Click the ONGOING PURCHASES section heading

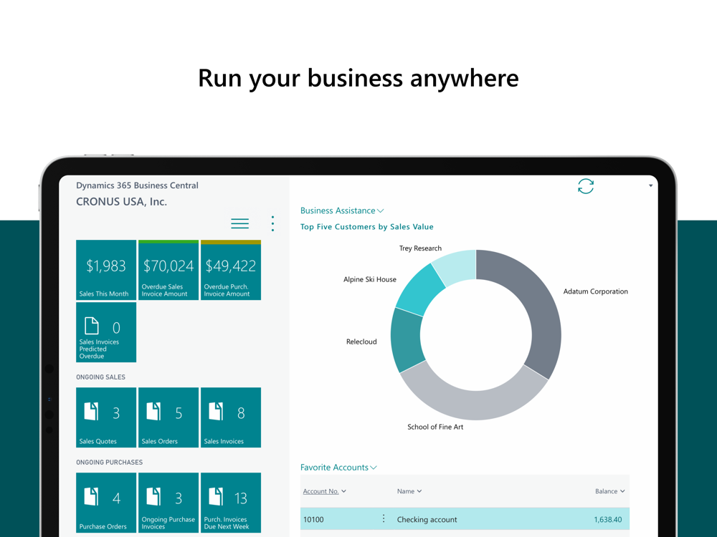[x=109, y=463]
